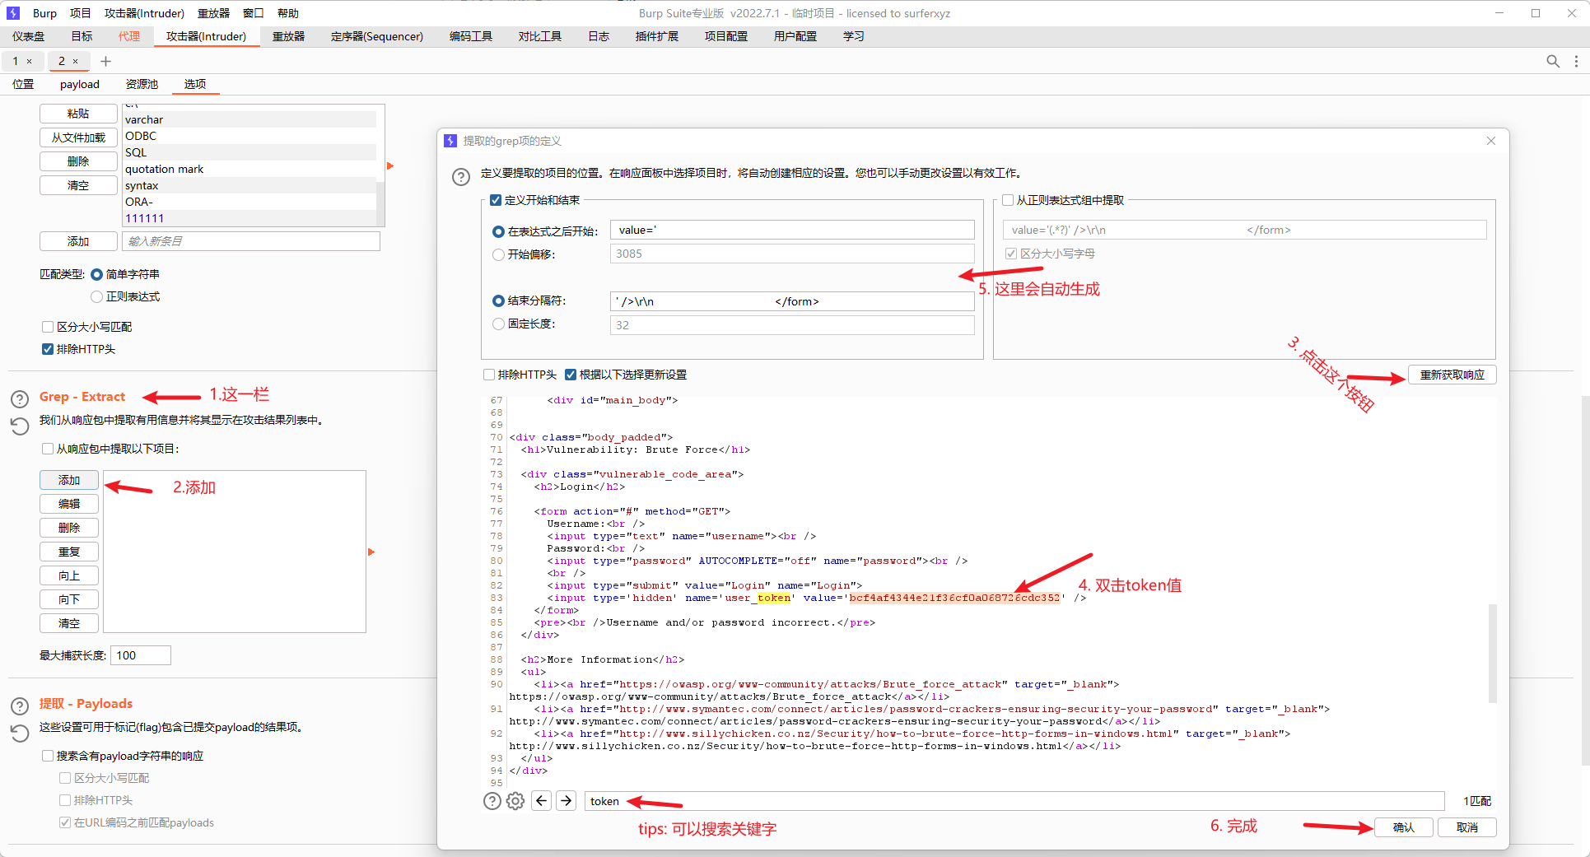1590x857 pixels.
Task: Toggle 排除HTTP头 checkbox in dialog
Action: click(x=489, y=375)
